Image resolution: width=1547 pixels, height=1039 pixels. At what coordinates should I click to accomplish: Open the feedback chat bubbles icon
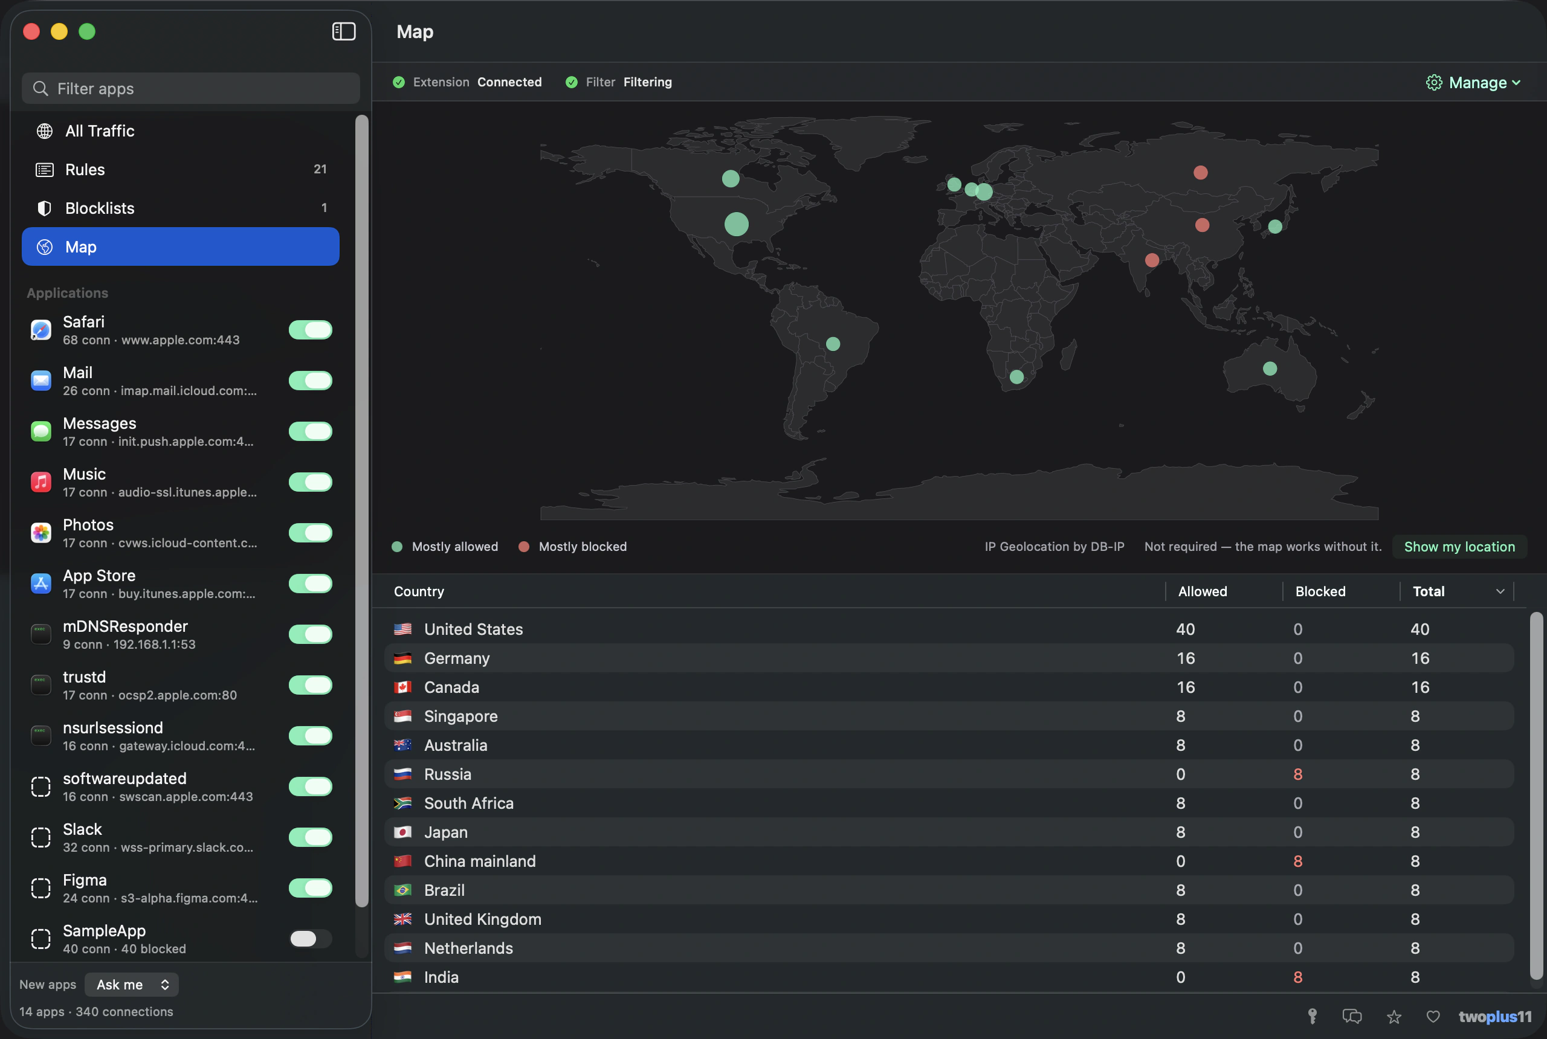1352,1017
